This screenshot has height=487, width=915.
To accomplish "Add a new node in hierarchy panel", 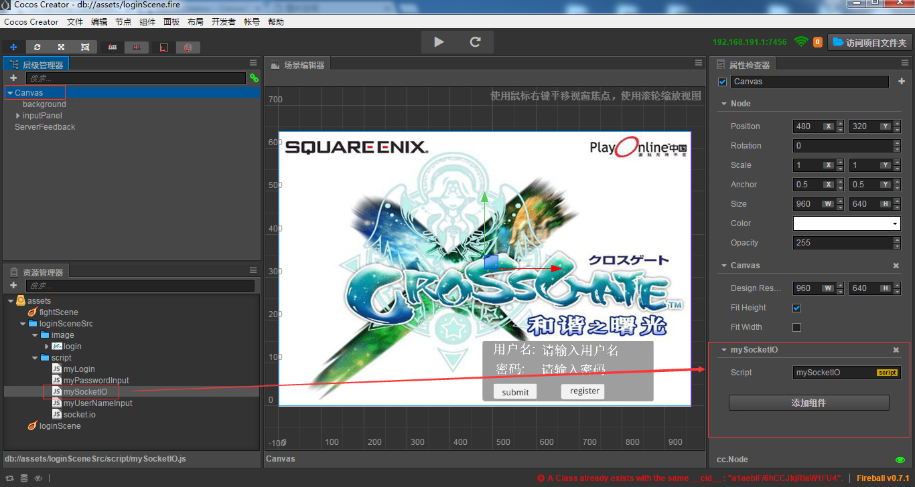I will [x=13, y=78].
